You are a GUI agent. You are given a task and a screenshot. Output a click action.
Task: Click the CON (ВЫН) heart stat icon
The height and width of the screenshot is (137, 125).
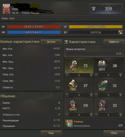coord(73,105)
